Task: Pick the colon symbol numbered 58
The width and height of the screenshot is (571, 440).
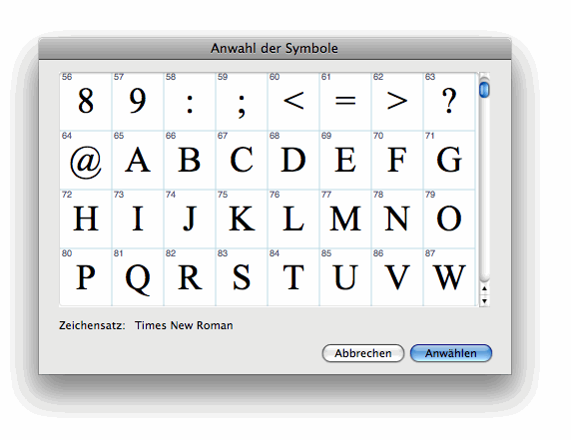Action: pos(190,101)
